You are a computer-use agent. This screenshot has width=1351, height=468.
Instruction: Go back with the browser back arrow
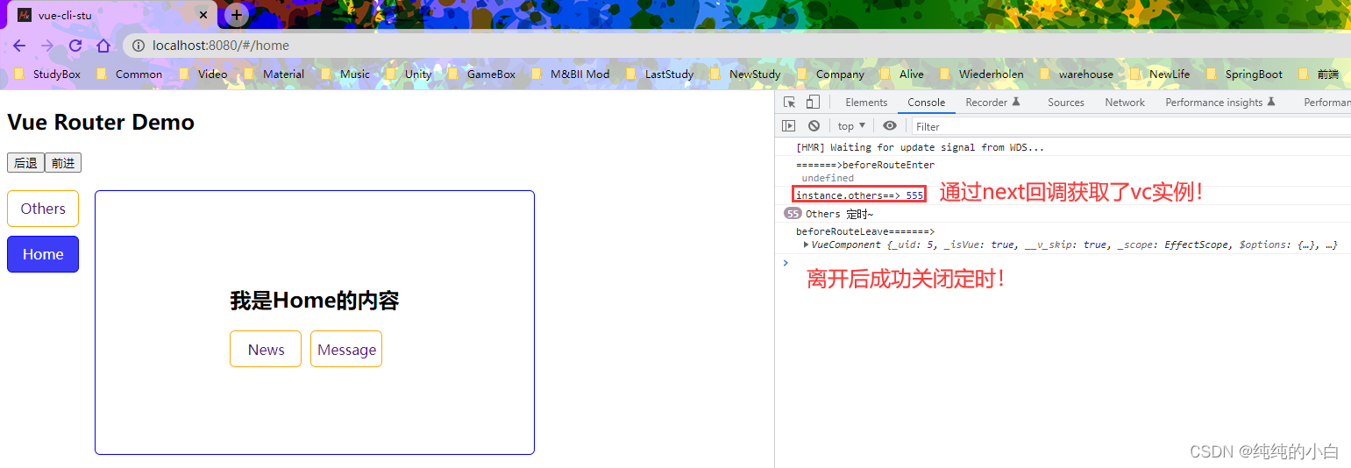[x=19, y=46]
